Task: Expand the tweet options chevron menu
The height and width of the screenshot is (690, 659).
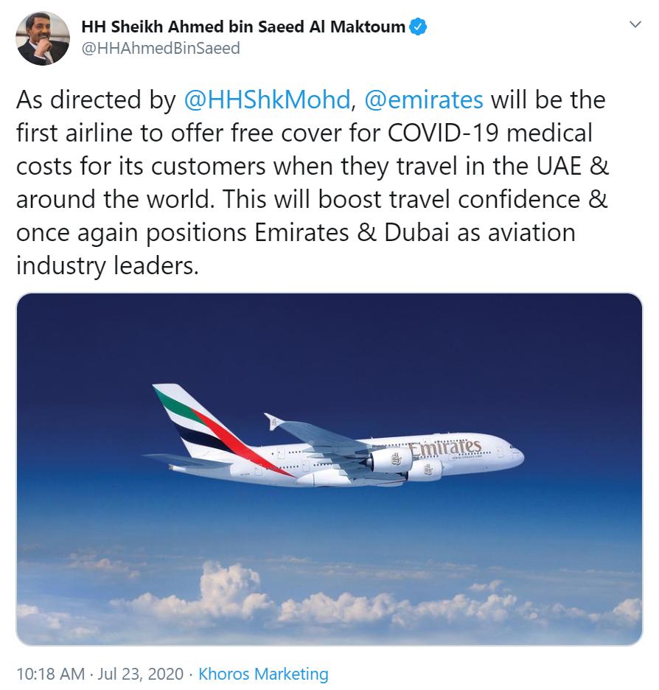Action: (635, 24)
